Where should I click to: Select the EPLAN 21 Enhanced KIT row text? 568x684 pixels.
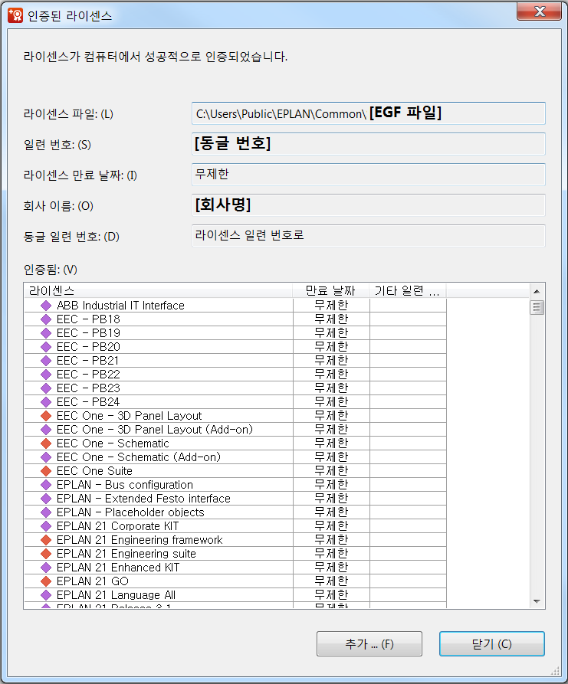[x=118, y=568]
